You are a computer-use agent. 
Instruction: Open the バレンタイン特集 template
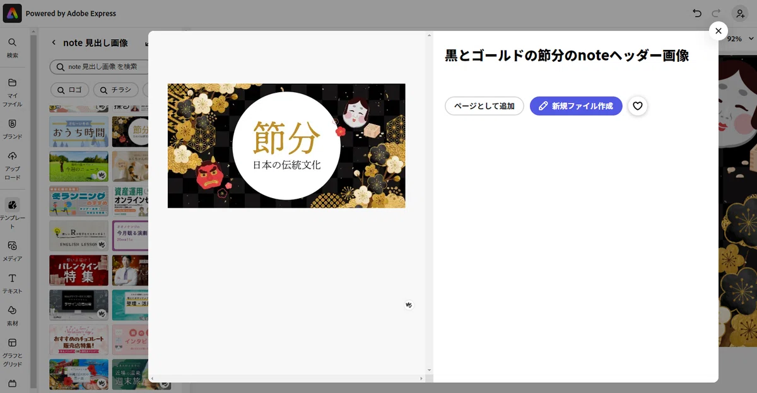click(x=79, y=271)
